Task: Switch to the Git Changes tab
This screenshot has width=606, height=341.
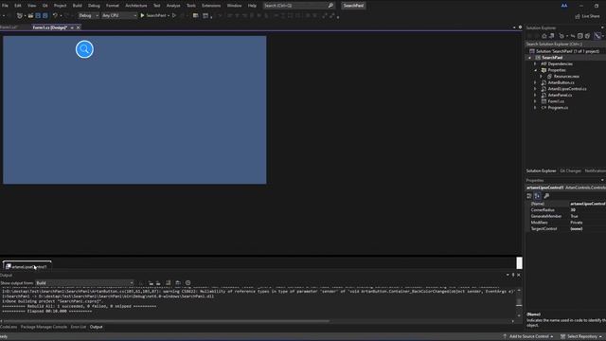Action: [570, 170]
